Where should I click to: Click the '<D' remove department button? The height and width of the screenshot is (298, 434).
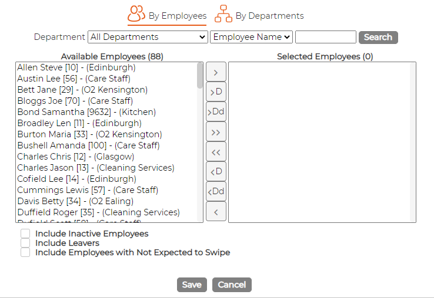tap(216, 171)
